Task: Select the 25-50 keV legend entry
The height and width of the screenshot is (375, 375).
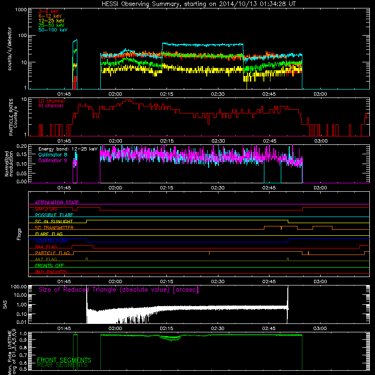Action: (52, 25)
